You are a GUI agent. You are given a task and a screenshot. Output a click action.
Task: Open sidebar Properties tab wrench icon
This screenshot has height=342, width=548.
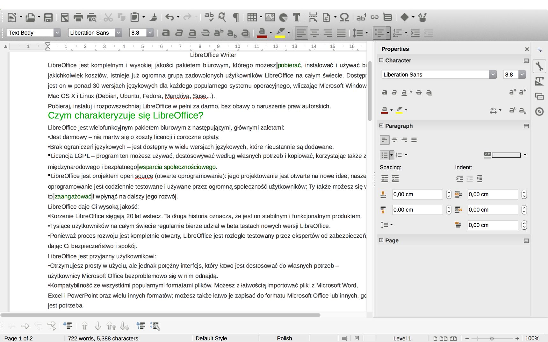tap(539, 66)
